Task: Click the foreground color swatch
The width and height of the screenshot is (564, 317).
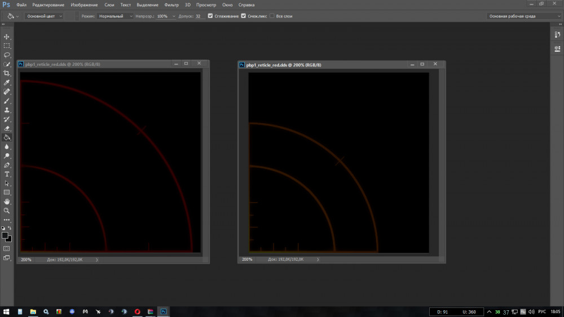Action: pyautogui.click(x=5, y=235)
